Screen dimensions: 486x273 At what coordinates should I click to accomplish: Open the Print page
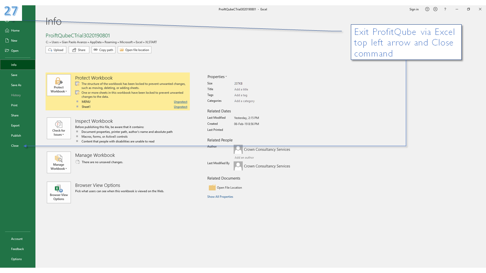coord(14,105)
